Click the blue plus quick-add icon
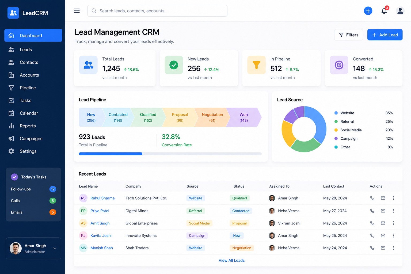Screen dimensions: 411x274 [x=368, y=11]
